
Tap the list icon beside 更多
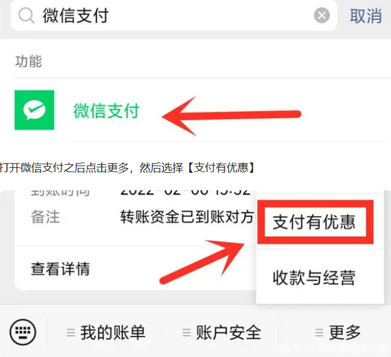(x=319, y=332)
